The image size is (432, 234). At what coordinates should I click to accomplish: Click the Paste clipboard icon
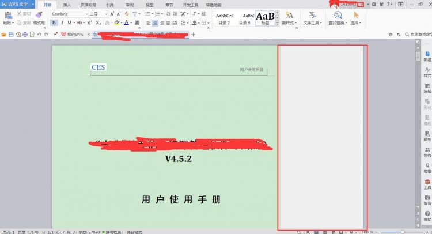point(8,15)
